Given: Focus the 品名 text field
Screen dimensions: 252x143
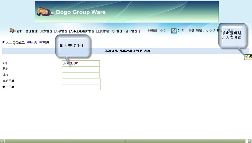Looking at the screenshot, I should (x=81, y=69).
